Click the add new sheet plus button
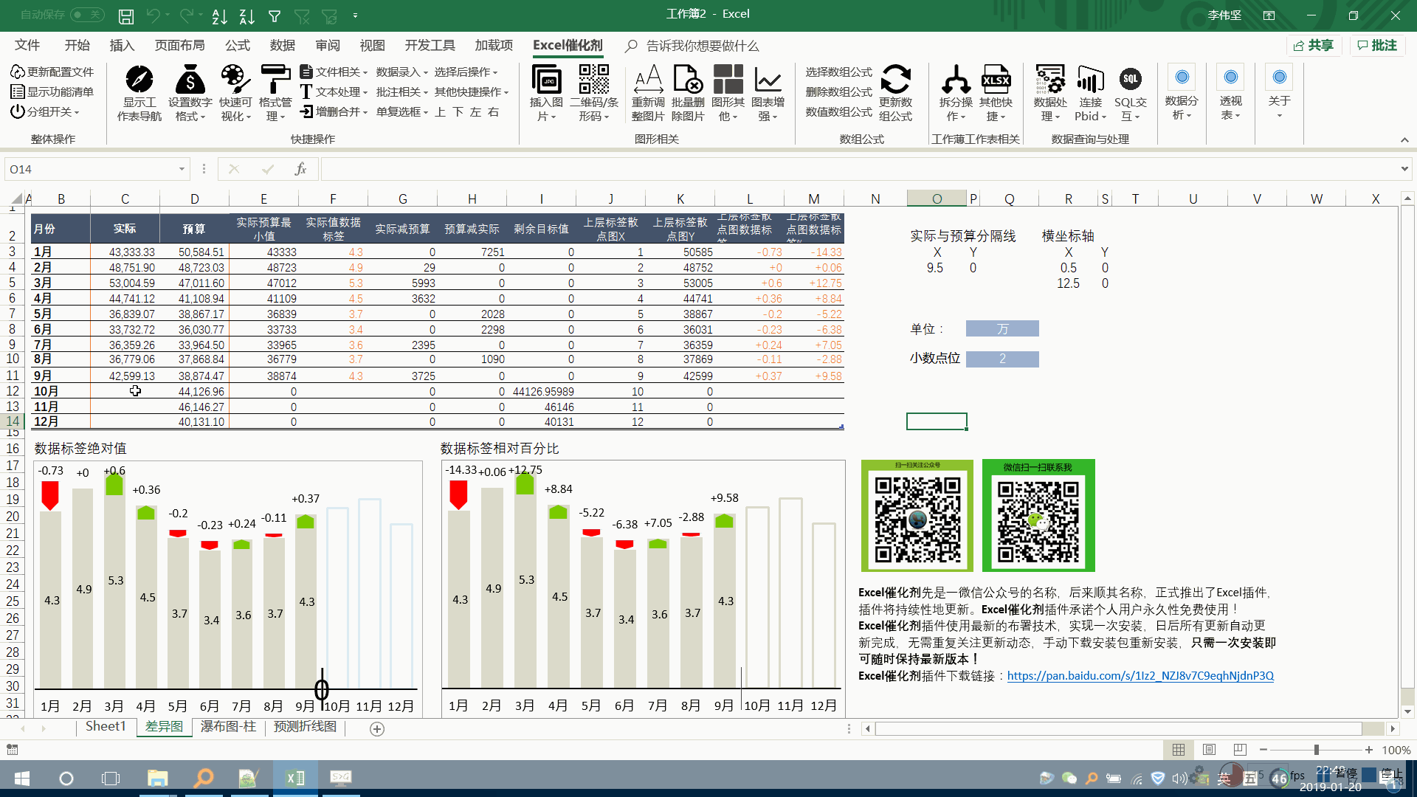 [377, 729]
